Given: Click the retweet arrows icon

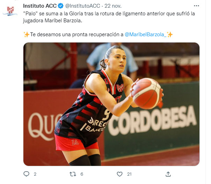Looking at the screenshot, I should point(73,174).
